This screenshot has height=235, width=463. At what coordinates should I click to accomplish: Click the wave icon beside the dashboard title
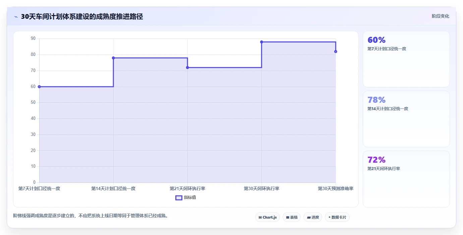click(16, 17)
